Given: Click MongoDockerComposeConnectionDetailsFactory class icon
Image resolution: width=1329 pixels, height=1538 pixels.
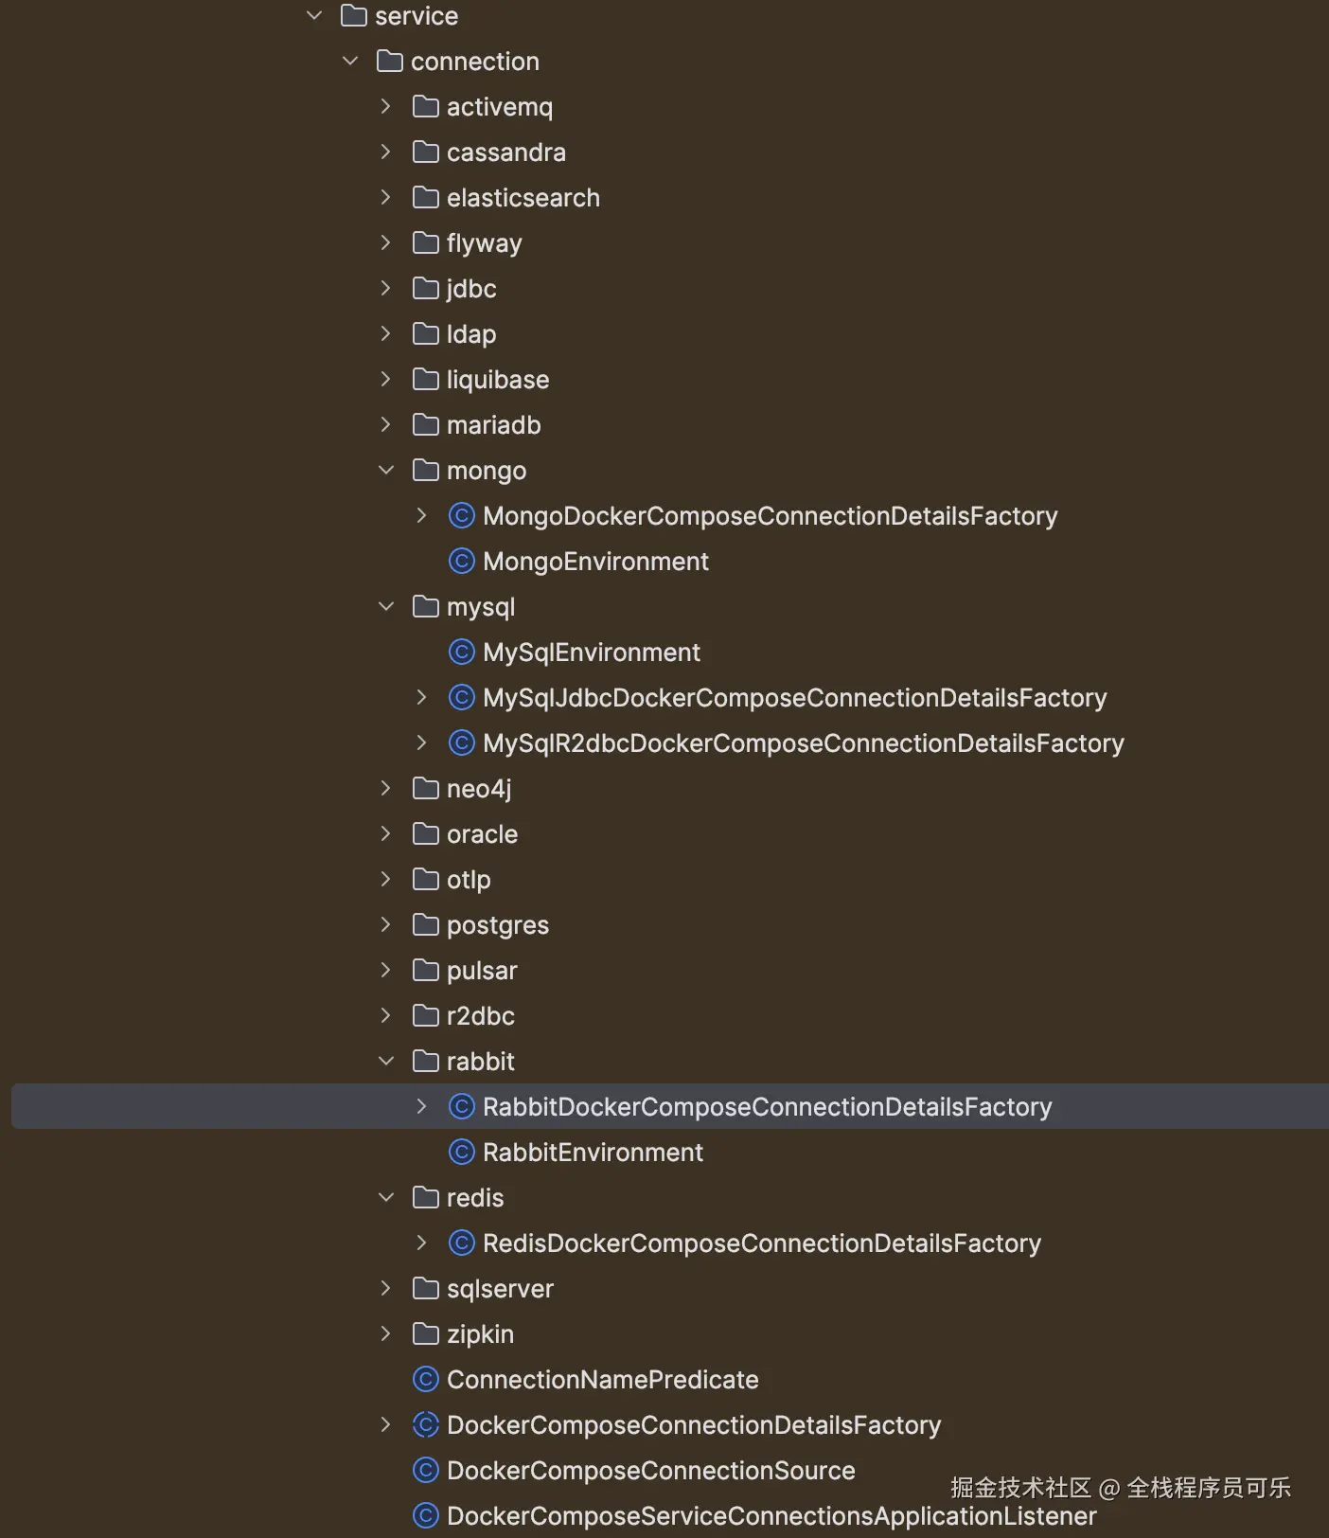Looking at the screenshot, I should (462, 516).
